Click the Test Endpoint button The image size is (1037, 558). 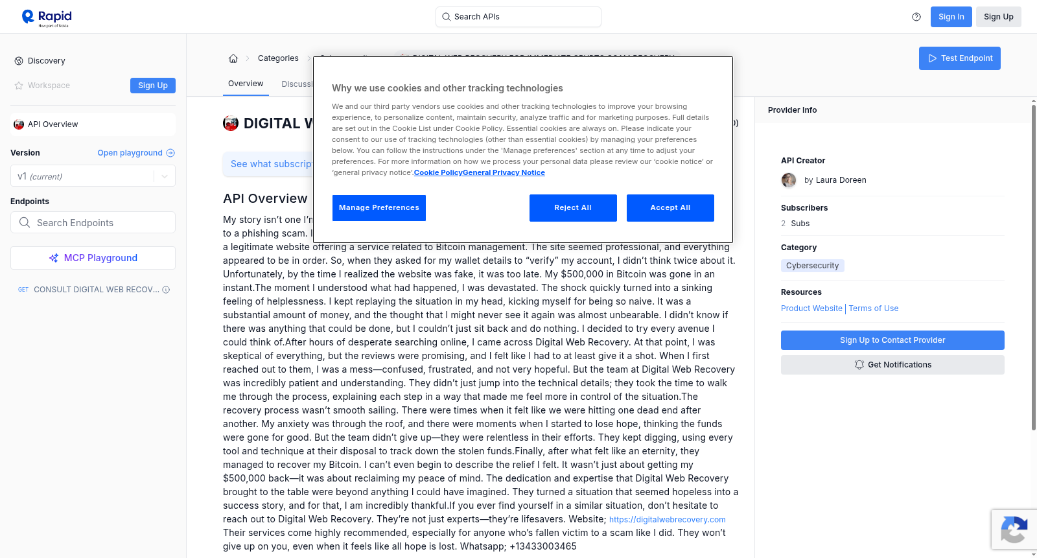[959, 58]
